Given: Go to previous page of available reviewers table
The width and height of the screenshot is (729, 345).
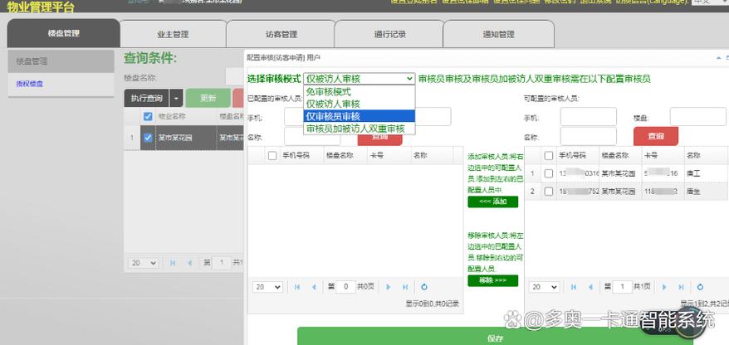Looking at the screenshot, I should pos(590,287).
